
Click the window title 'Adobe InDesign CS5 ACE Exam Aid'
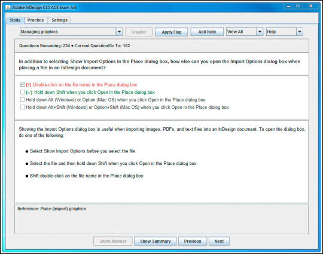[x=44, y=8]
